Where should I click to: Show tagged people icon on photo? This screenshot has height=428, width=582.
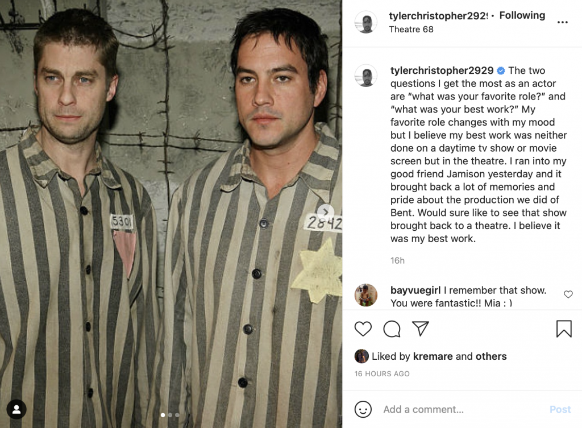pyautogui.click(x=16, y=409)
